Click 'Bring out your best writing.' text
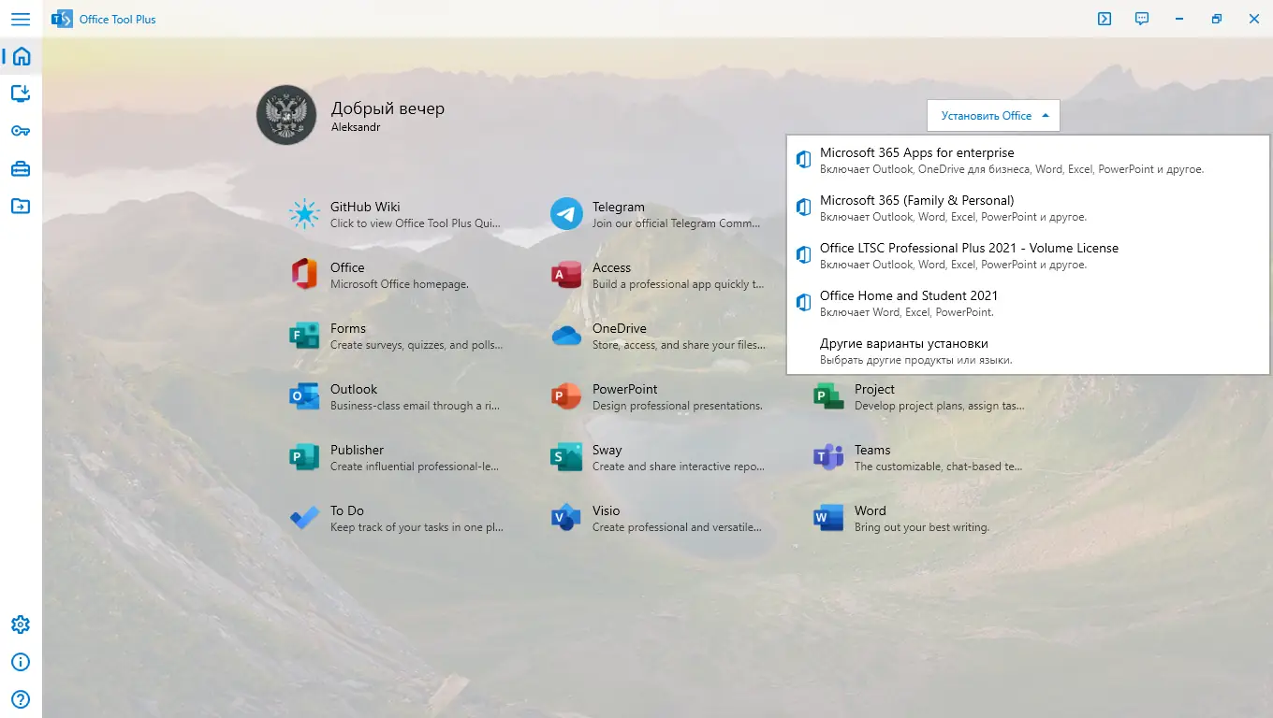This screenshot has width=1273, height=718. coord(922,527)
